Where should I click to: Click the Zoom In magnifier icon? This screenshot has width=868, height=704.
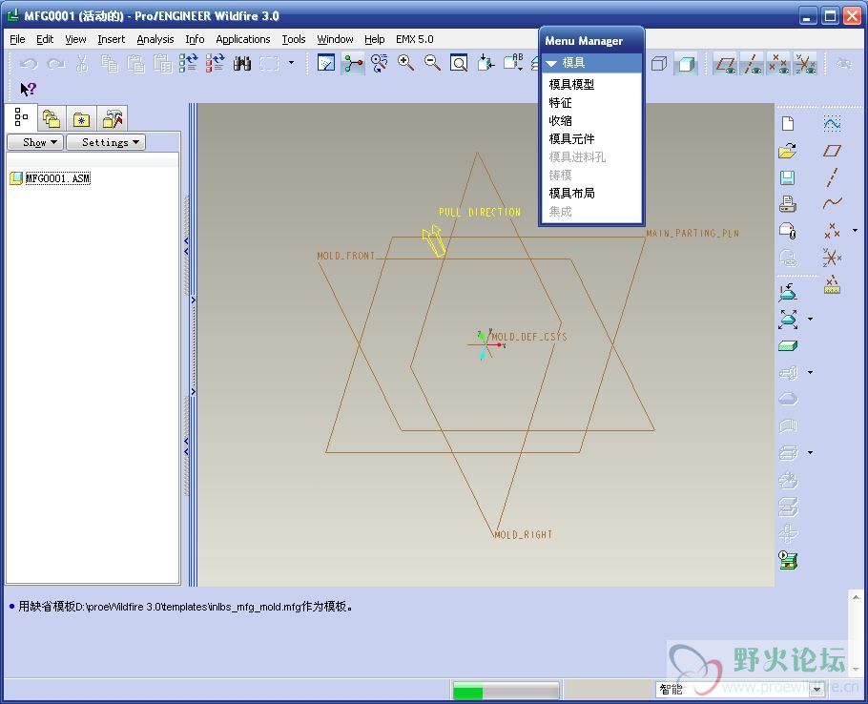(405, 63)
